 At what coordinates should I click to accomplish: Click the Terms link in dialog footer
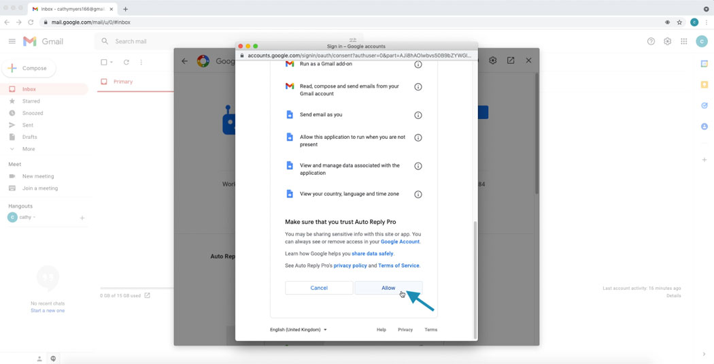pos(430,330)
